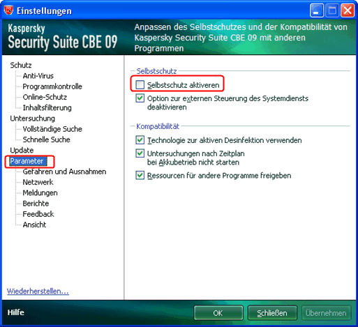The width and height of the screenshot is (358, 327).
Task: Select Programmkontrolle in the settings tree
Action: [x=52, y=86]
